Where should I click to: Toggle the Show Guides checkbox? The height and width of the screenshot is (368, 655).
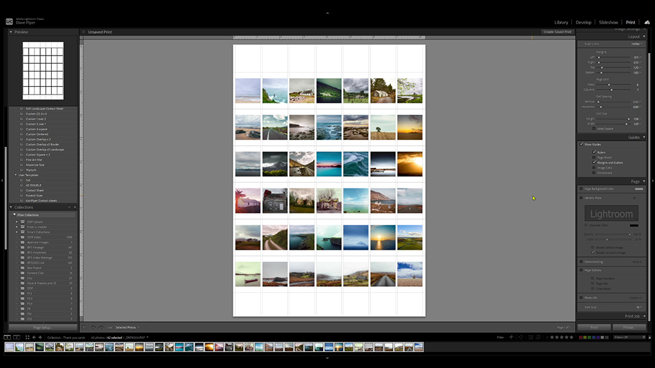581,144
